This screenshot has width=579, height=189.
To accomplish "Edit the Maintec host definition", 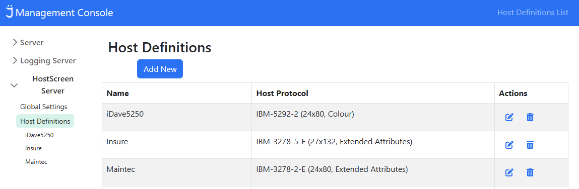I will [x=509, y=173].
